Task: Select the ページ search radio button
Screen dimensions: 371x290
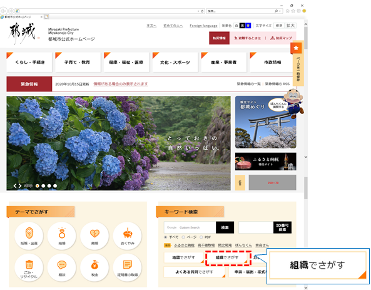Action: click(183, 237)
